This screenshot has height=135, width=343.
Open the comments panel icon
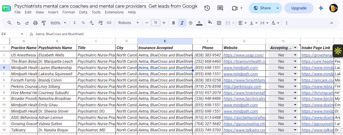[x=220, y=8]
